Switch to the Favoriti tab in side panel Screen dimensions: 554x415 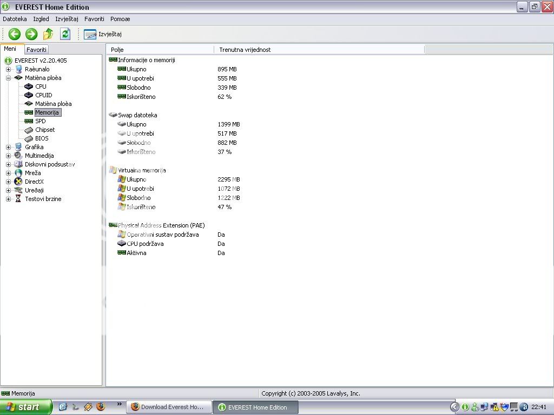(36, 50)
